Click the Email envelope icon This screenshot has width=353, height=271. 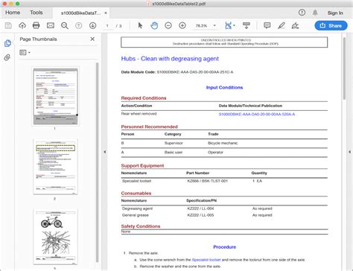point(51,25)
